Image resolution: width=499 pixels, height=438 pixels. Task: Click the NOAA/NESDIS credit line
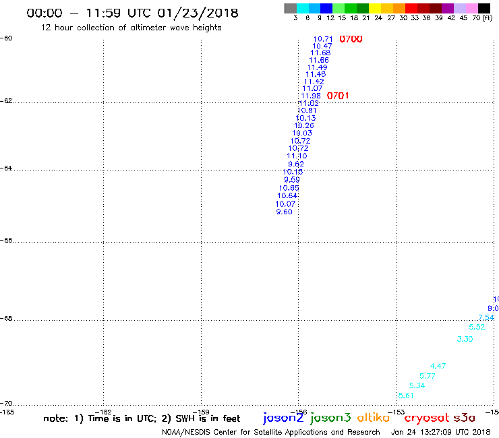[271, 433]
